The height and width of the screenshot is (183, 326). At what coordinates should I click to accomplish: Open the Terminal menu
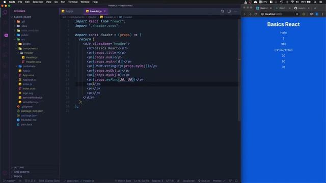(73, 2)
